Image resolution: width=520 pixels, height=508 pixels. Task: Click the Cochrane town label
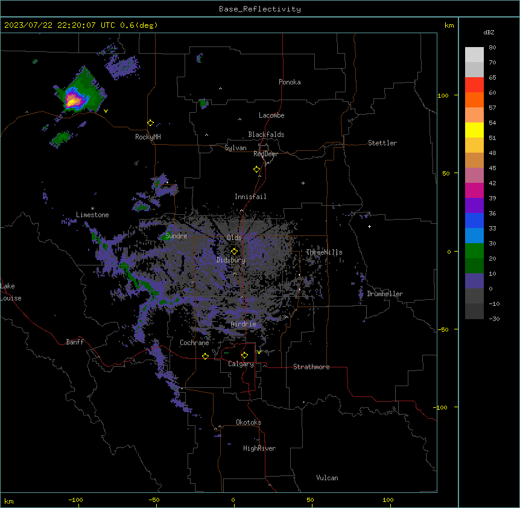pos(194,343)
